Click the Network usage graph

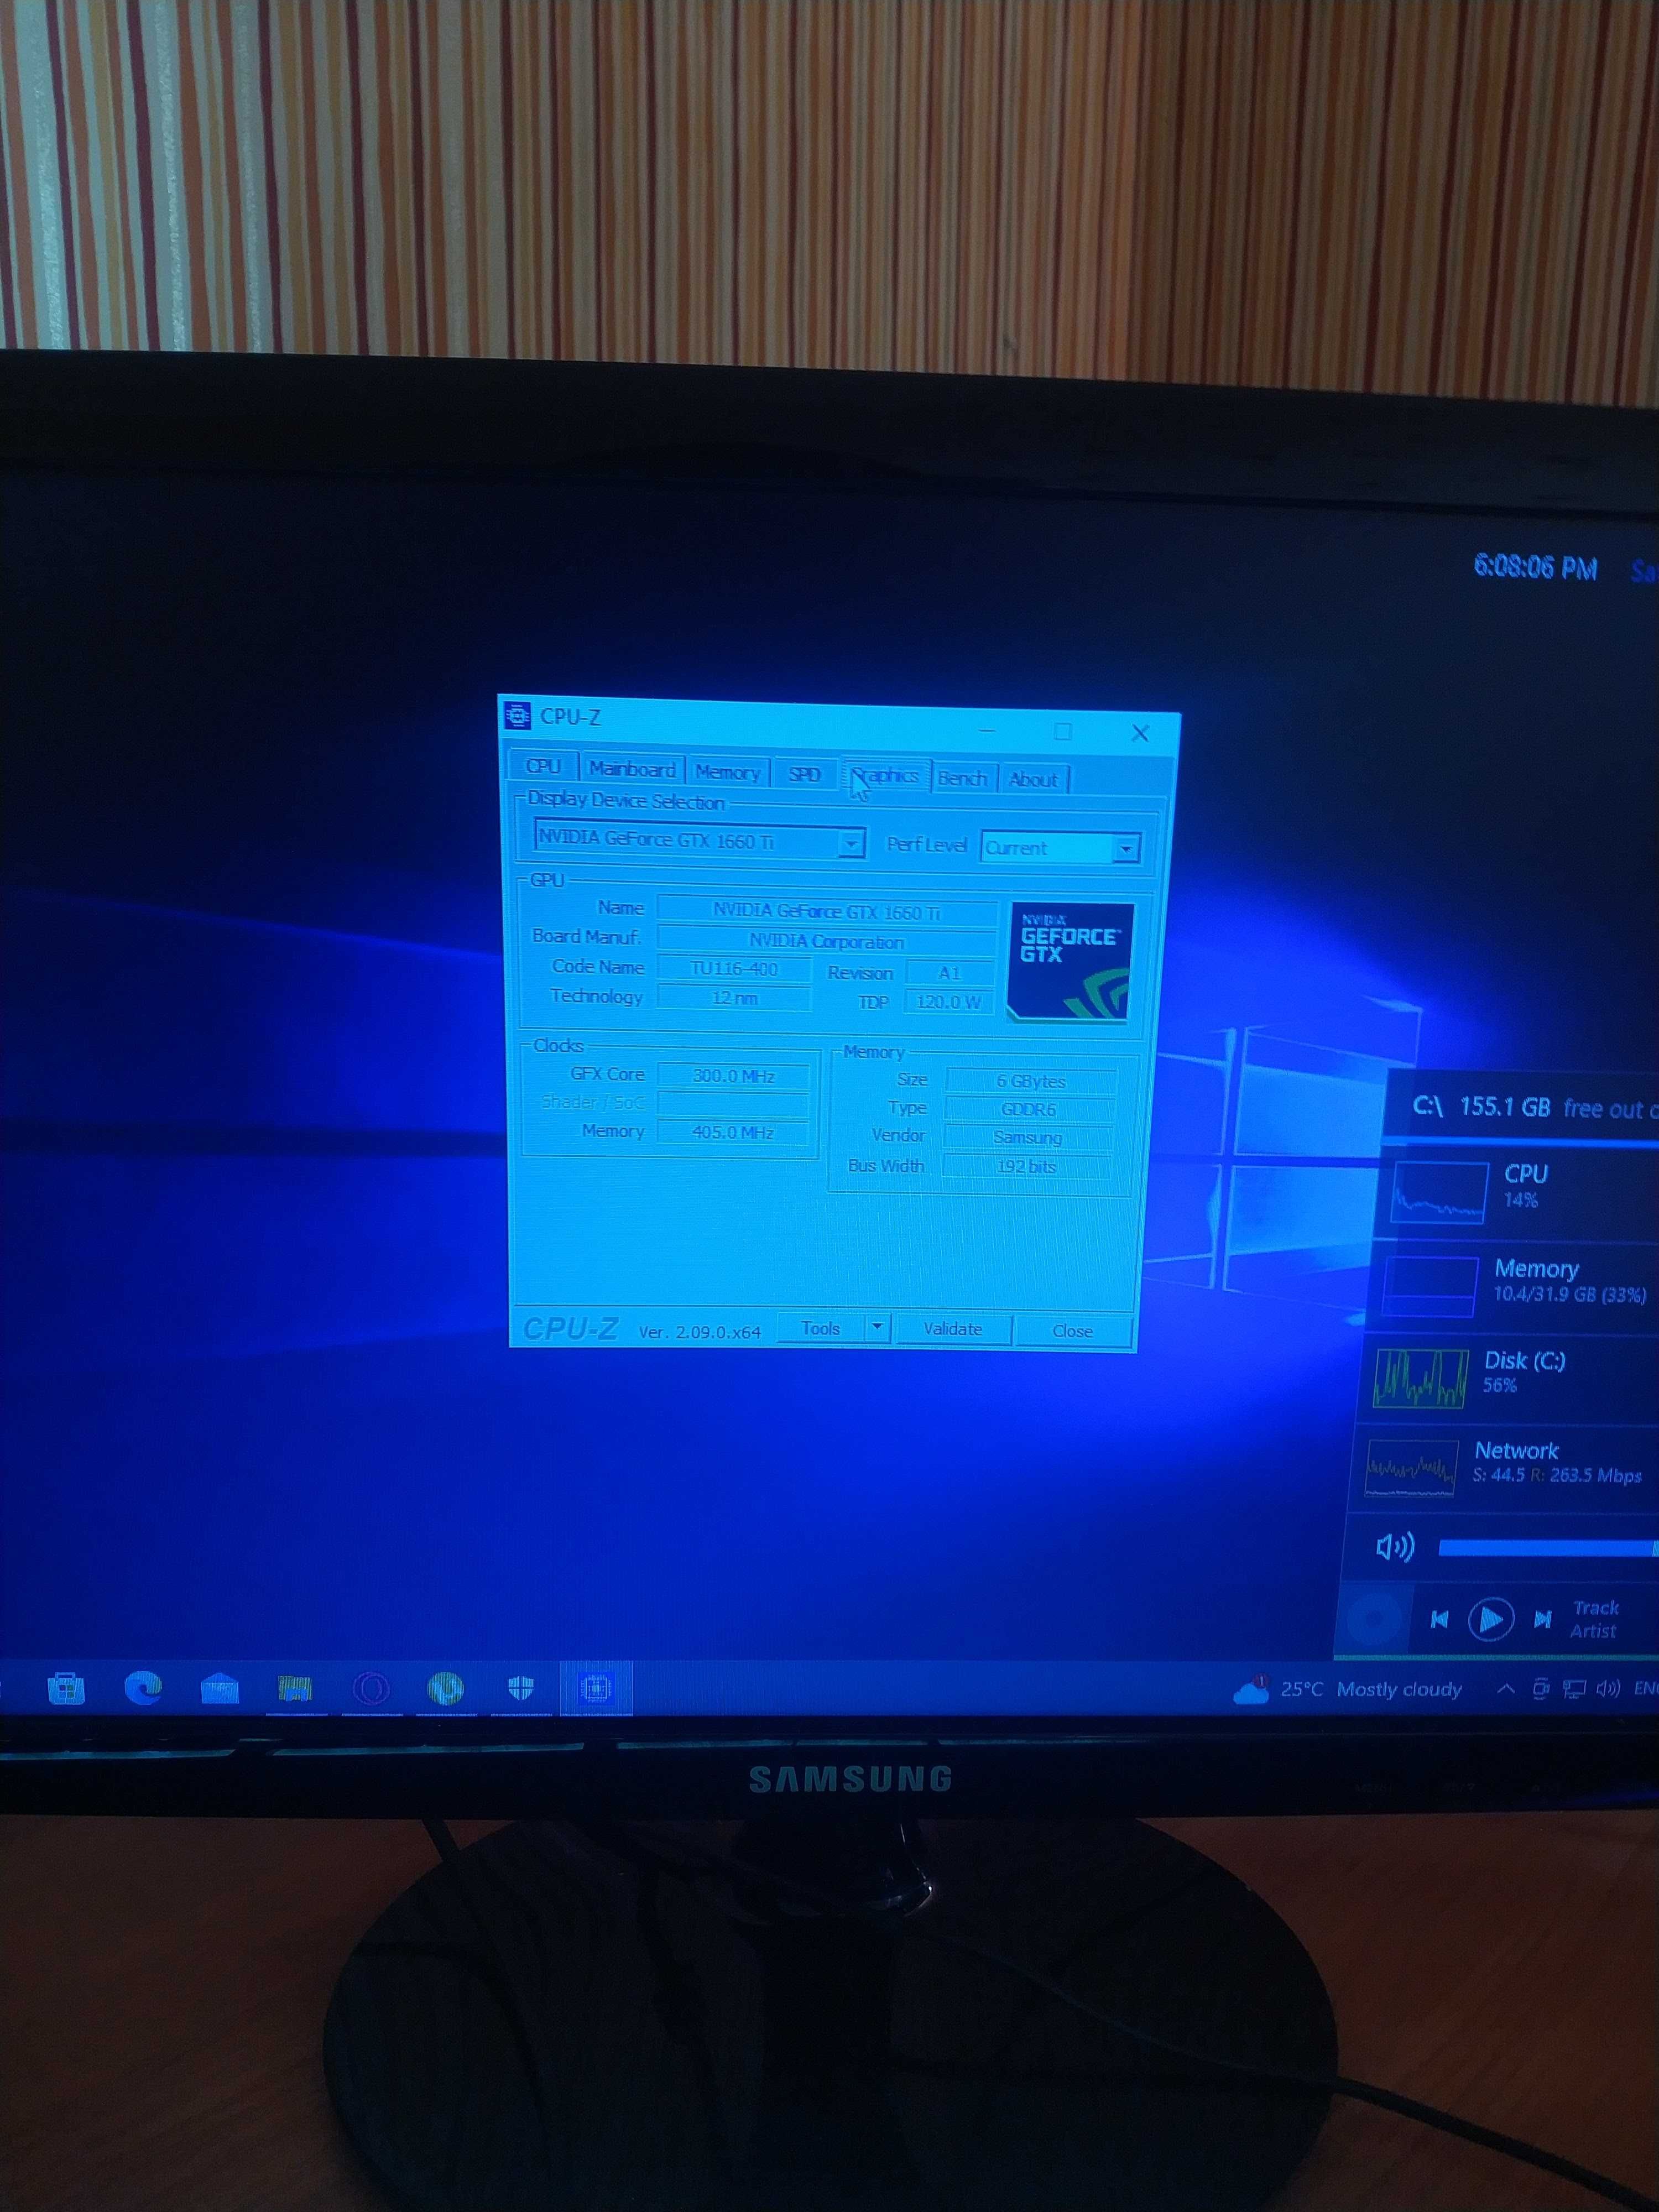[x=1411, y=1467]
